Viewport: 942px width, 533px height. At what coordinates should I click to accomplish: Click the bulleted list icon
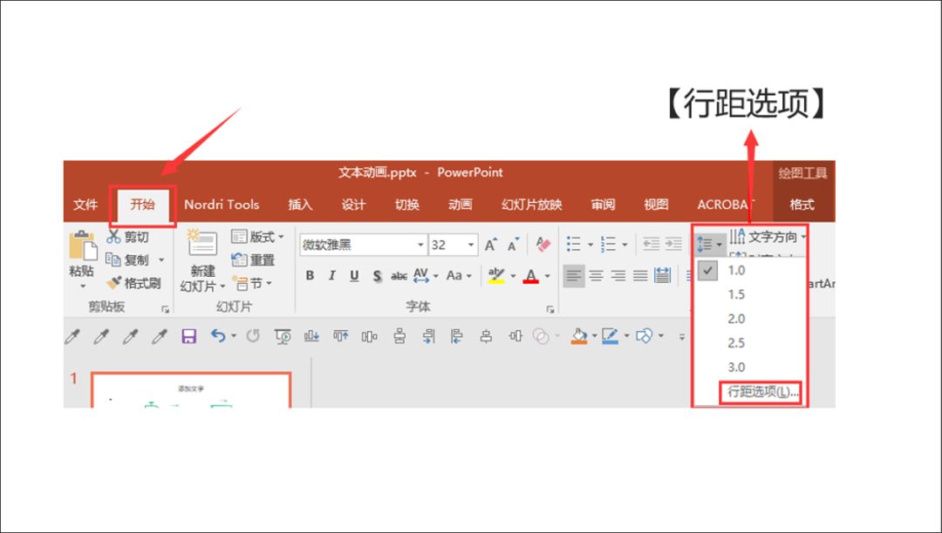(x=573, y=245)
